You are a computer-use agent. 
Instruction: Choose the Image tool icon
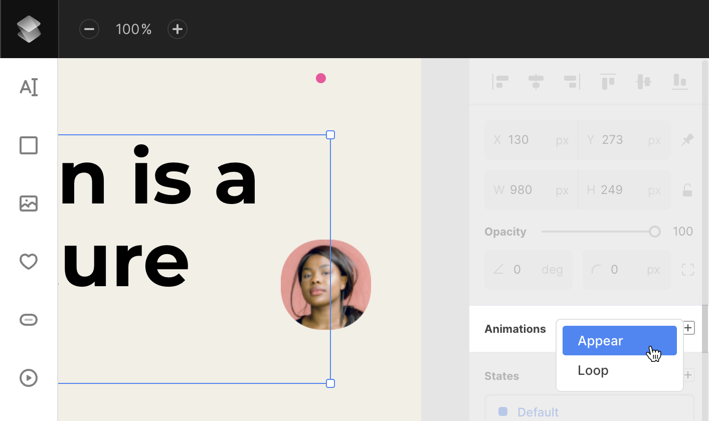pyautogui.click(x=29, y=203)
